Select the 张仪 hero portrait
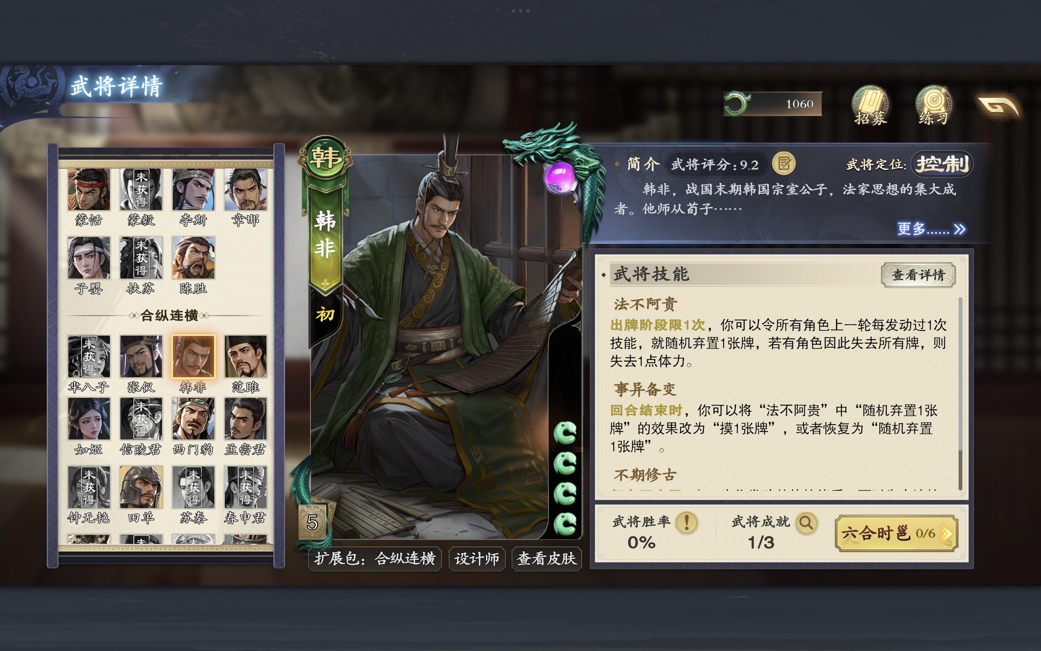 click(141, 357)
